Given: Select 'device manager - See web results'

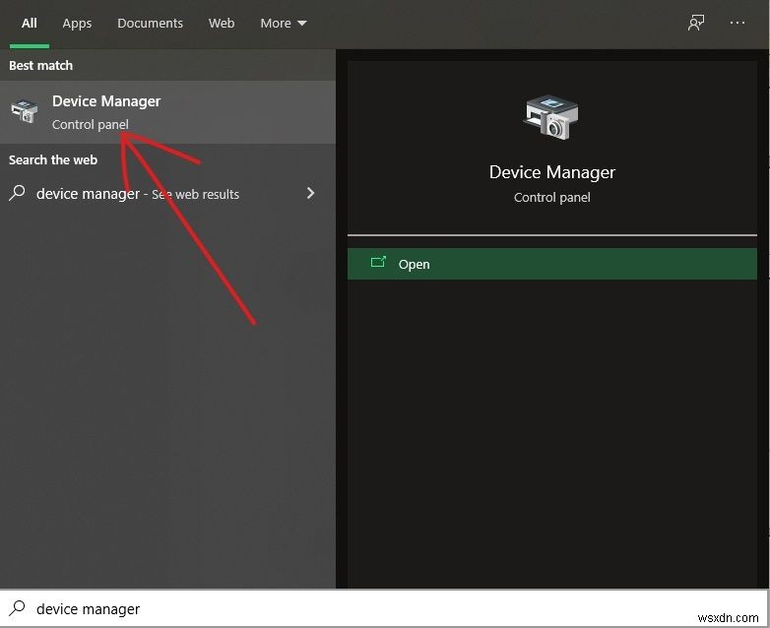Looking at the screenshot, I should click(167, 194).
